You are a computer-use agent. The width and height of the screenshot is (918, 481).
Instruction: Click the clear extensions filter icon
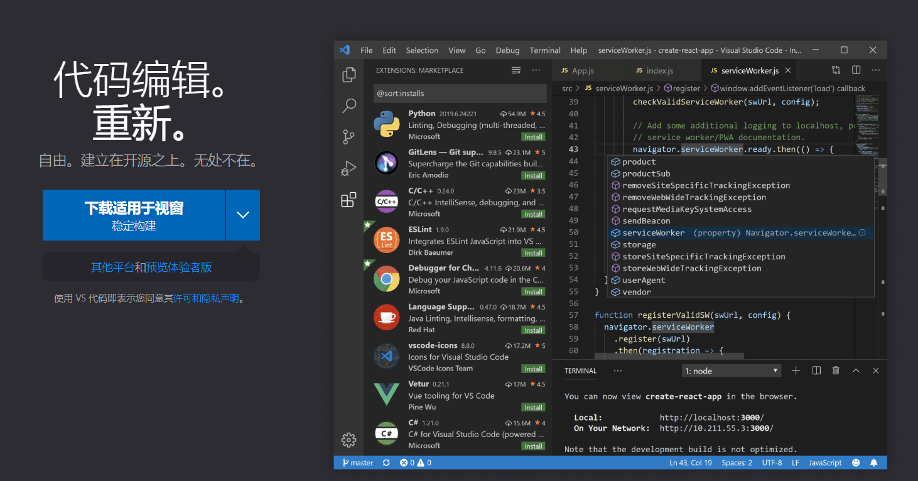point(516,70)
